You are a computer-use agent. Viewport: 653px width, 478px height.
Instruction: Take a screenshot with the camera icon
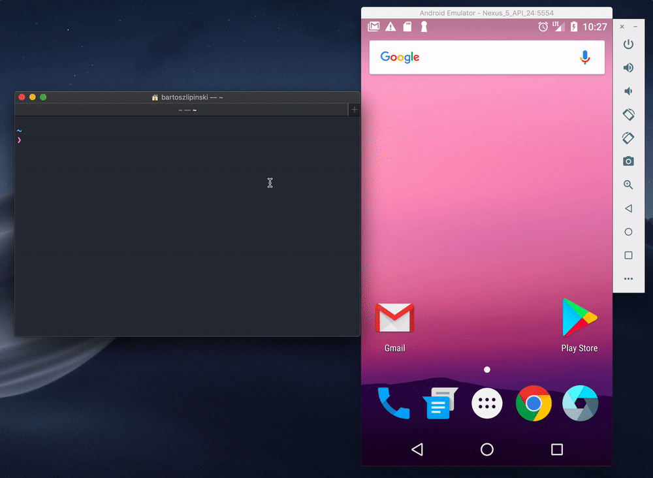coord(628,161)
